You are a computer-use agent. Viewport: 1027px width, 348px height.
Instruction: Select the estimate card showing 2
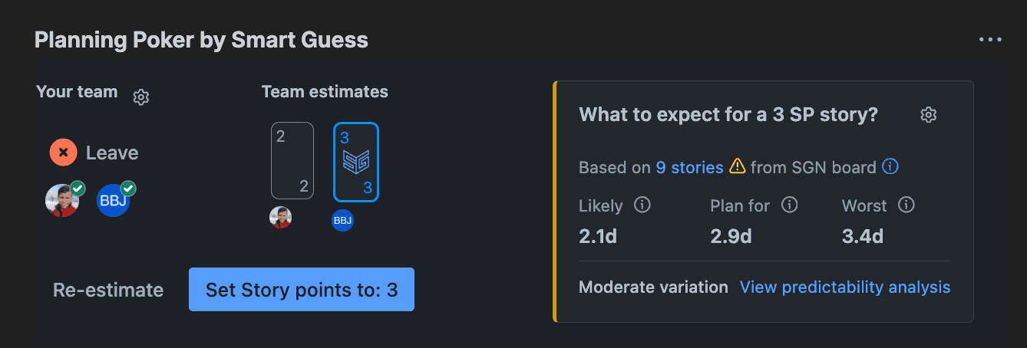(x=292, y=161)
